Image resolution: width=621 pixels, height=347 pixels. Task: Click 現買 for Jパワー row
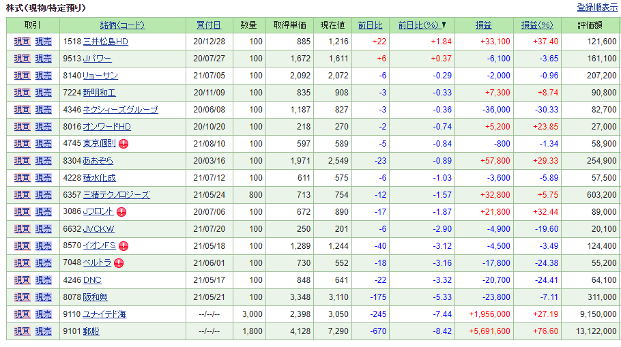point(22,59)
